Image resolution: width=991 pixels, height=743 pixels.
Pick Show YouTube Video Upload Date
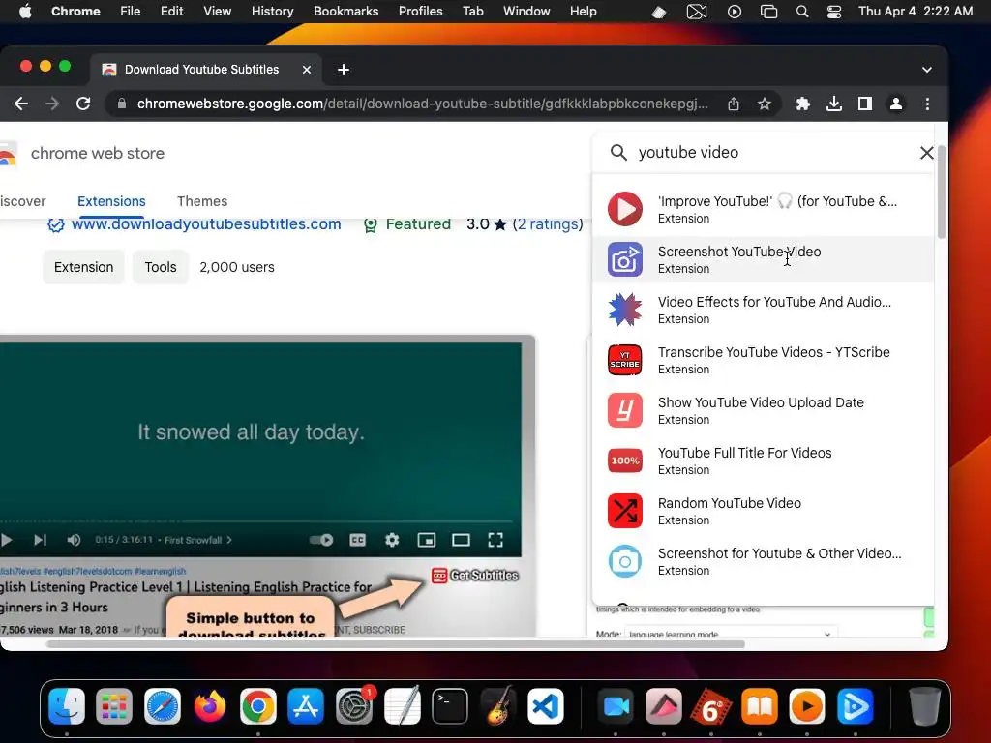coord(763,410)
